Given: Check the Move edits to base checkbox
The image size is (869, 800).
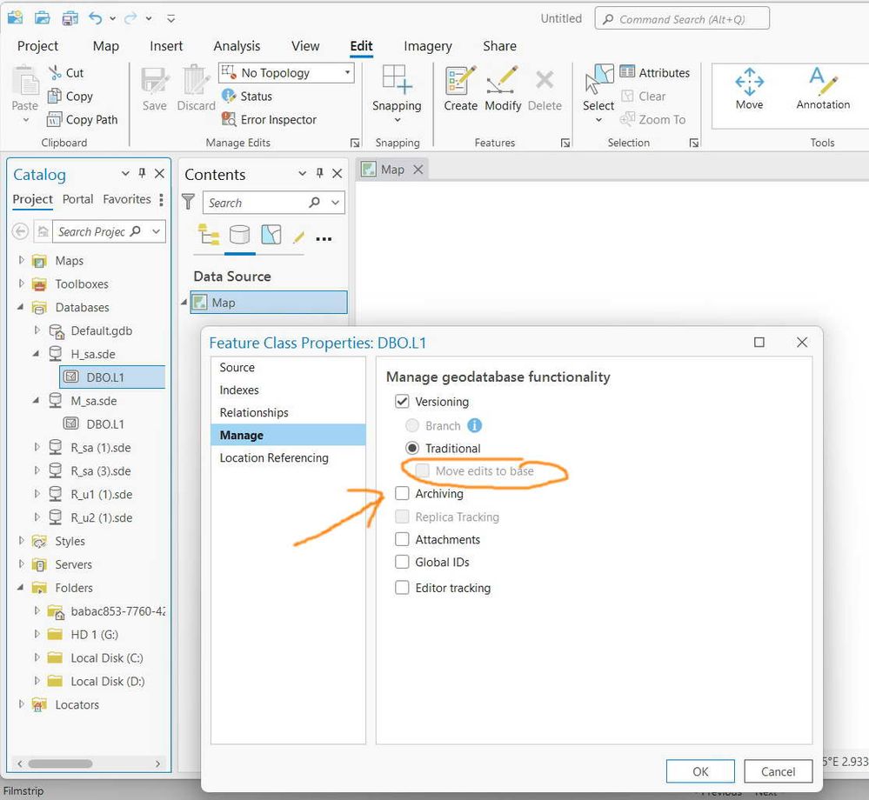Looking at the screenshot, I should click(422, 471).
